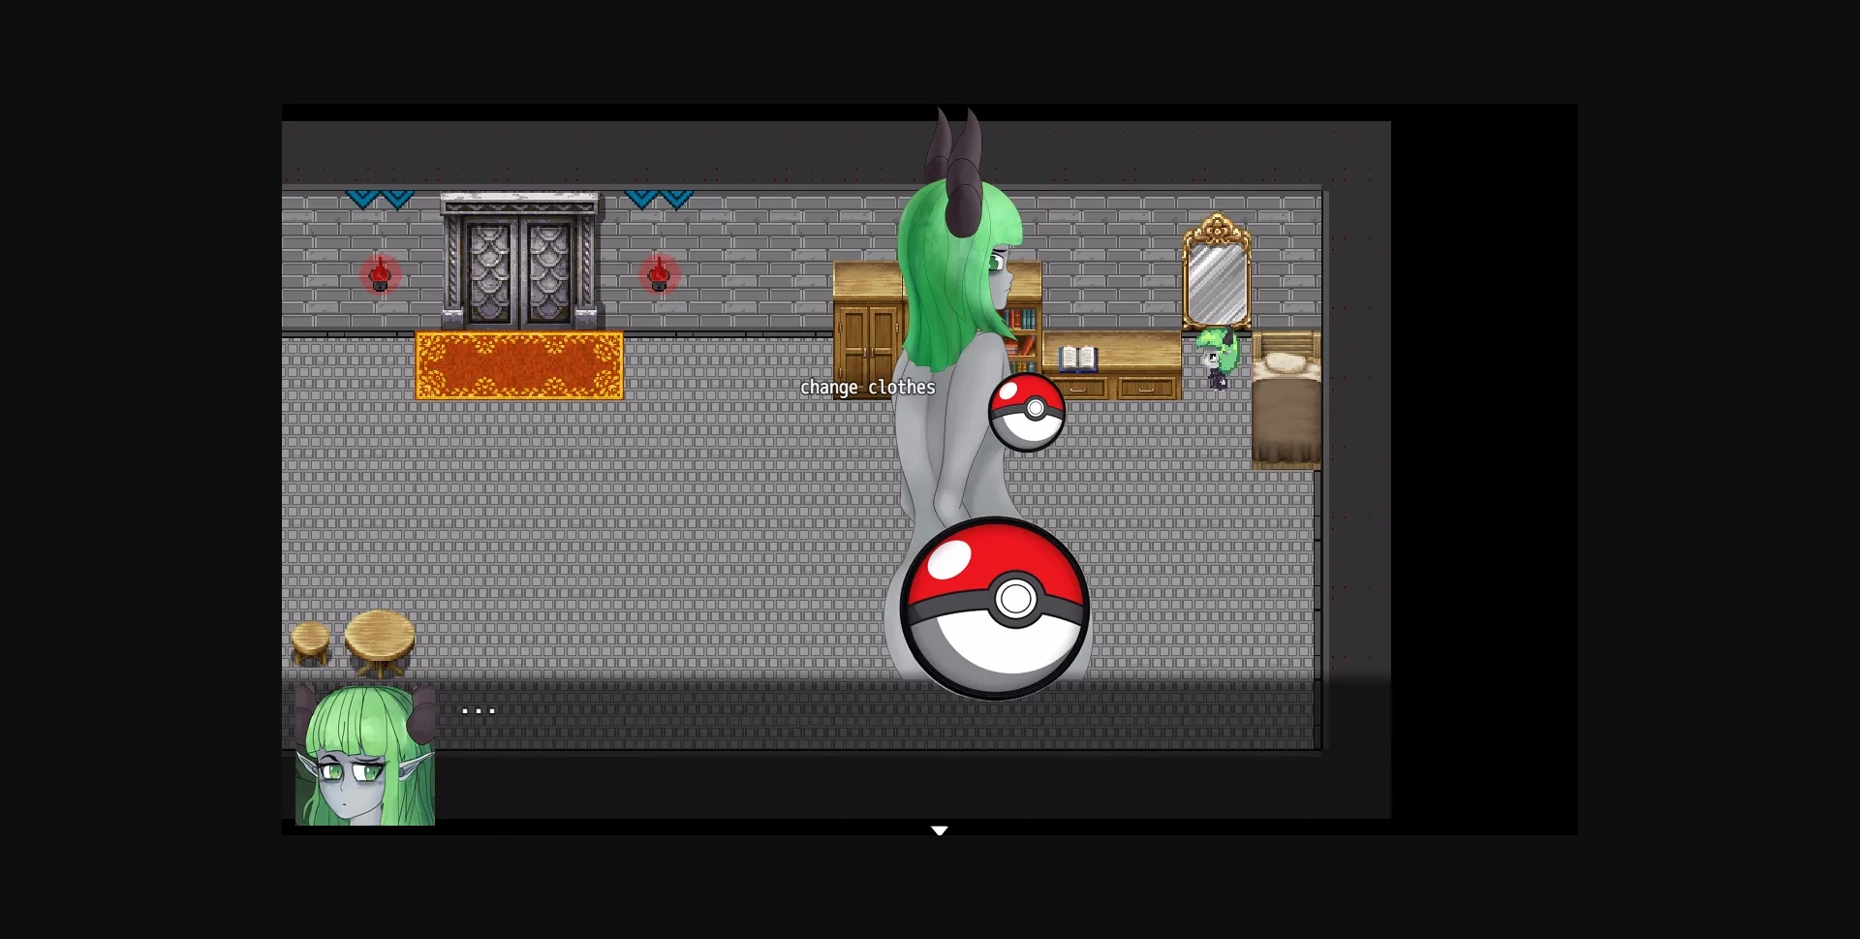1860x939 pixels.
Task: Click the orange patterned rug
Action: click(519, 365)
